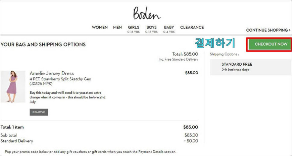Click the YOUR BAG AND SHIPPING OPTIONS heading
This screenshot has width=292, height=156.
(43, 45)
